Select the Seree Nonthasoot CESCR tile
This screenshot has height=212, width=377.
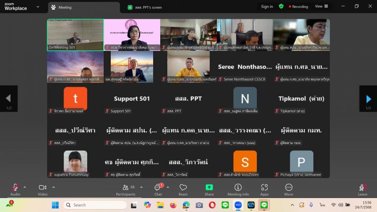[245, 67]
